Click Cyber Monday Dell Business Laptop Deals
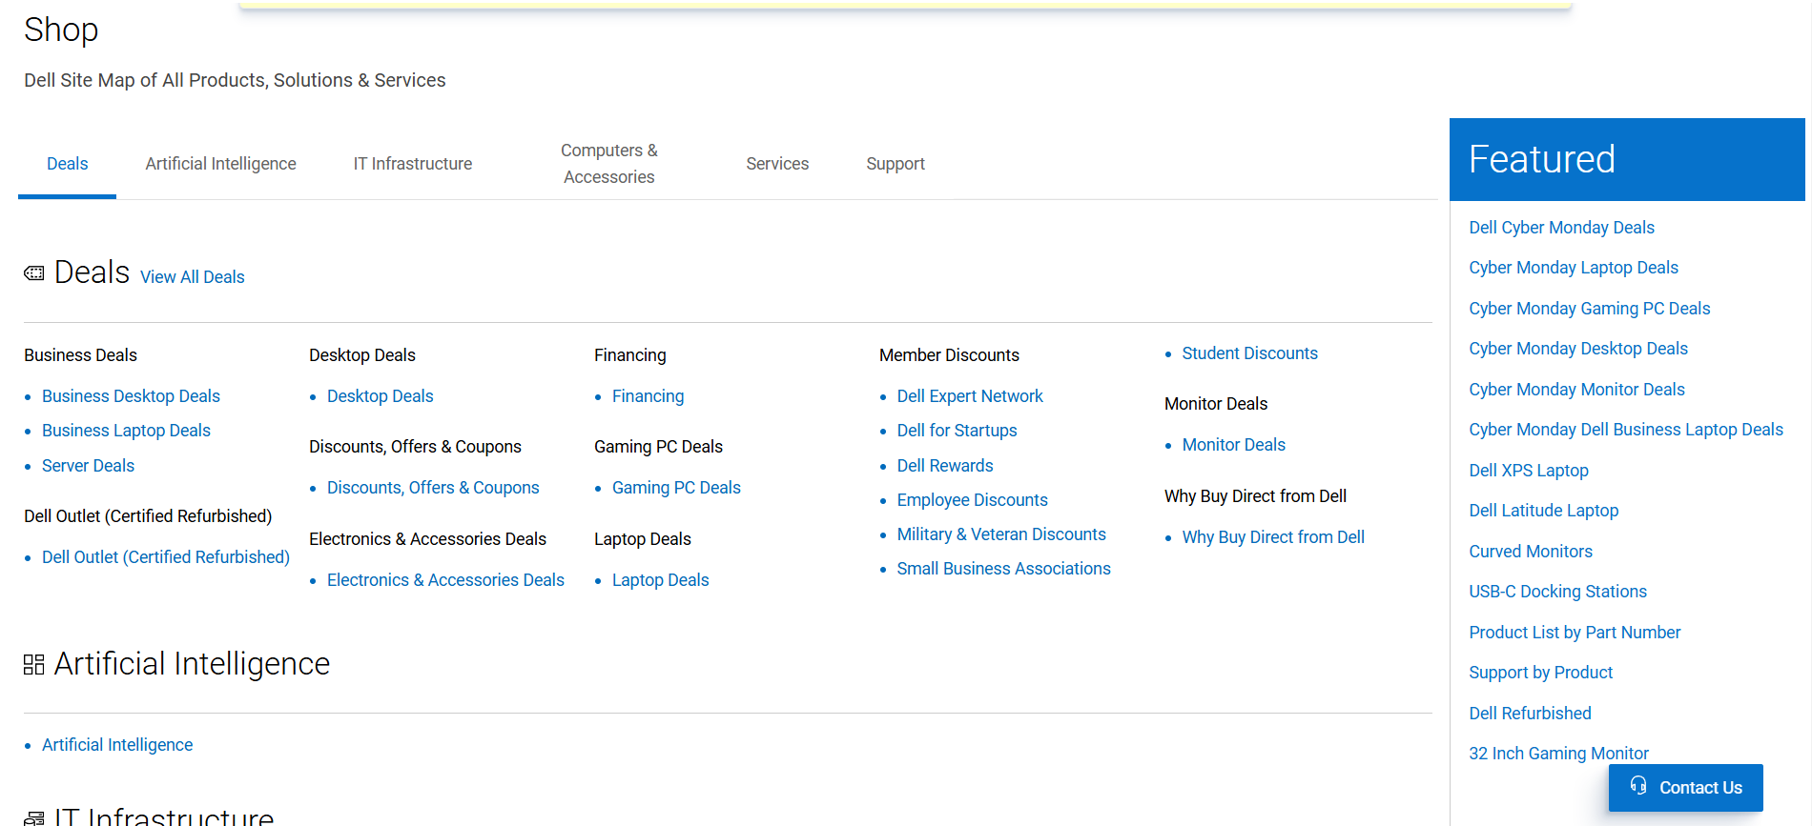Viewport: 1812px width, 826px height. coord(1626,430)
